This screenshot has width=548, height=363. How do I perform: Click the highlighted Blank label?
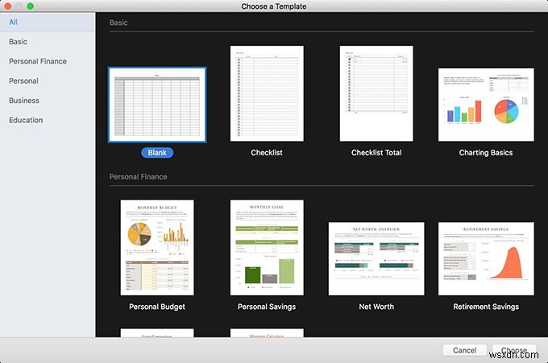coord(157,153)
